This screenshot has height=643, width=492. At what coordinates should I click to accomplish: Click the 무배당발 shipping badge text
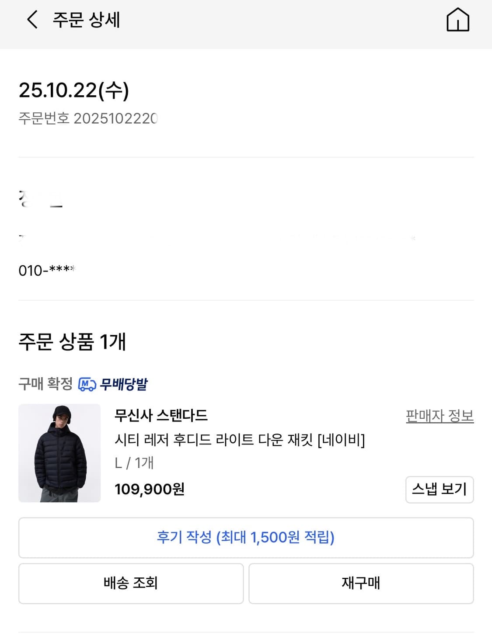(124, 385)
